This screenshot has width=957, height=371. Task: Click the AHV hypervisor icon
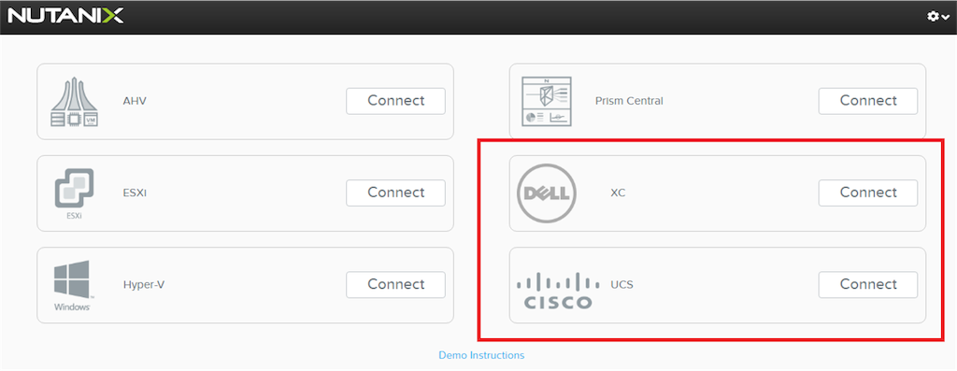pos(74,102)
